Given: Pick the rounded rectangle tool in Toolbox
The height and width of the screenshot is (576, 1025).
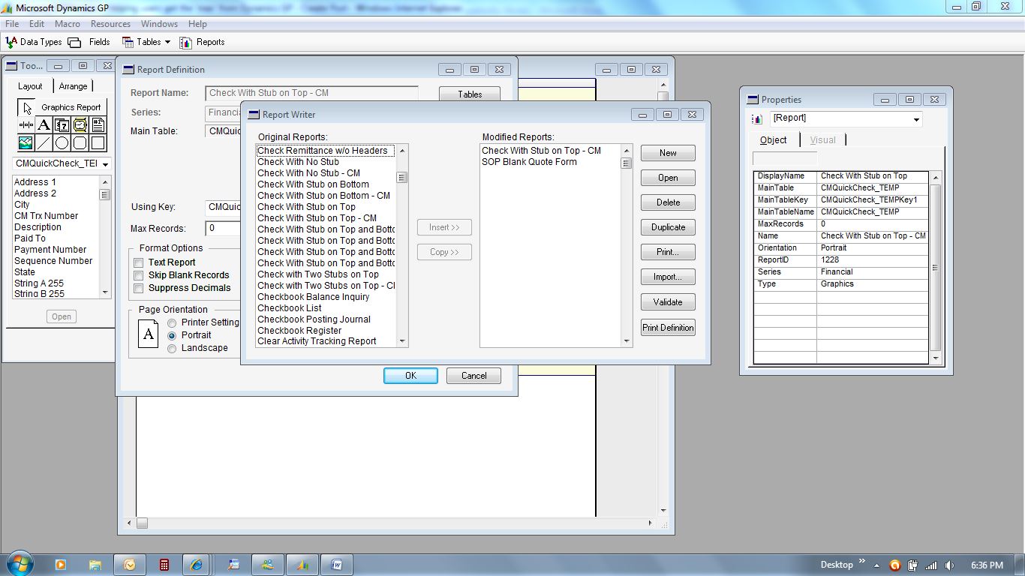Looking at the screenshot, I should pyautogui.click(x=80, y=142).
